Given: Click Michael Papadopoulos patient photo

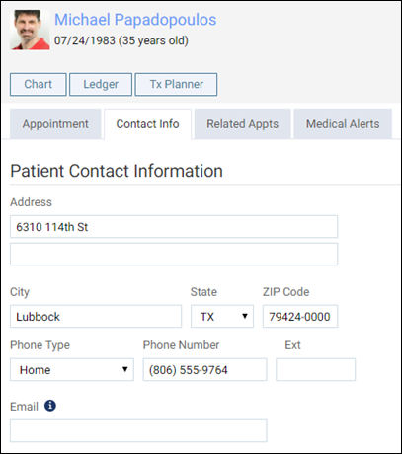Looking at the screenshot, I should 30,30.
